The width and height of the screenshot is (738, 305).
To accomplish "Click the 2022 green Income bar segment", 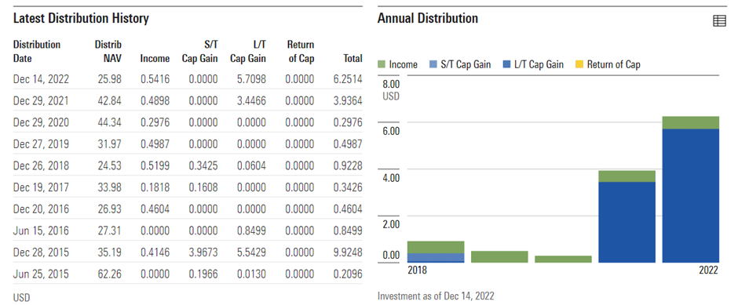I will tap(690, 122).
